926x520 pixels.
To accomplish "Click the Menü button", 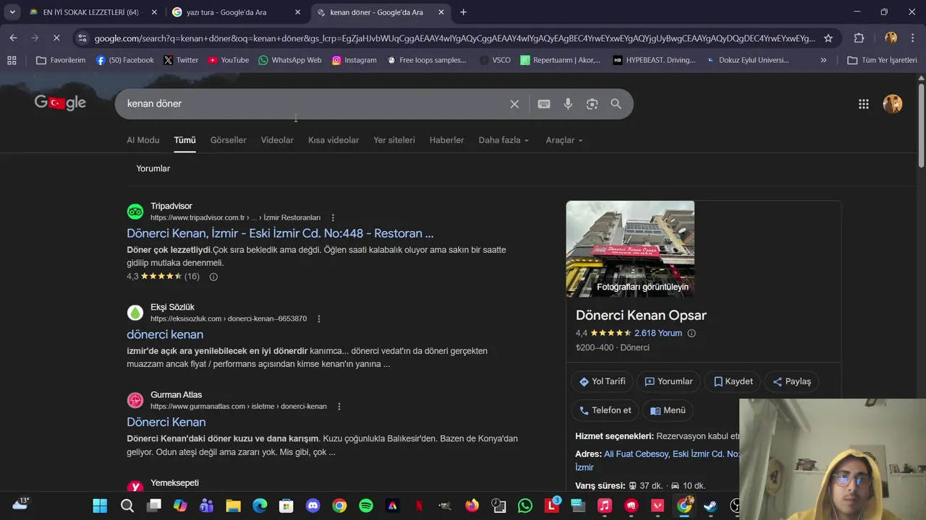I will click(x=668, y=410).
